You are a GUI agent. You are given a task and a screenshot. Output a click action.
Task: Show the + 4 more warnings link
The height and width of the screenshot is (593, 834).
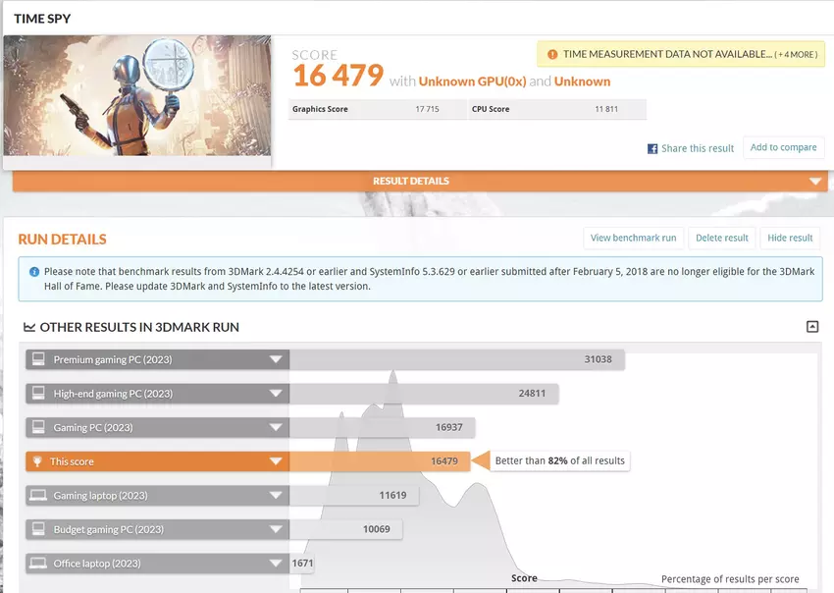pos(796,55)
